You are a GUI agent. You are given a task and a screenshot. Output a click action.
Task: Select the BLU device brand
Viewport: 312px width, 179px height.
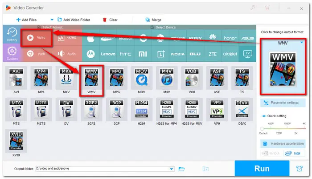pos(195,54)
